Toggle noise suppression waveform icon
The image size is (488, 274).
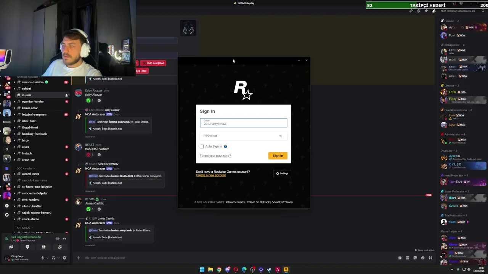tap(58, 239)
